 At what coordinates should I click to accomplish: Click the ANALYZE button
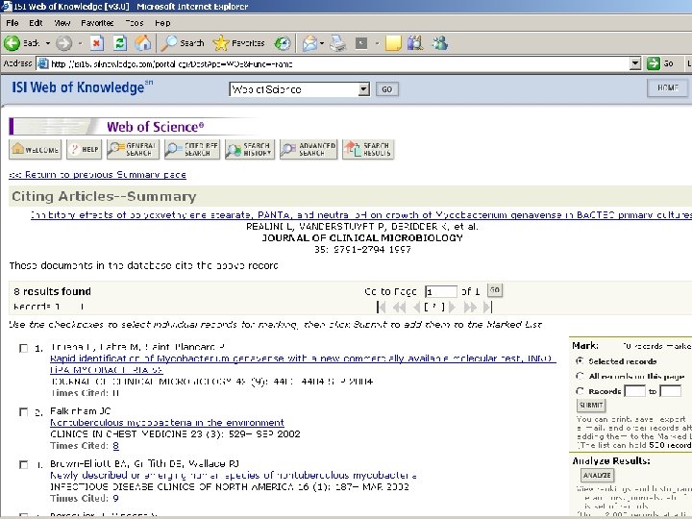pos(597,476)
